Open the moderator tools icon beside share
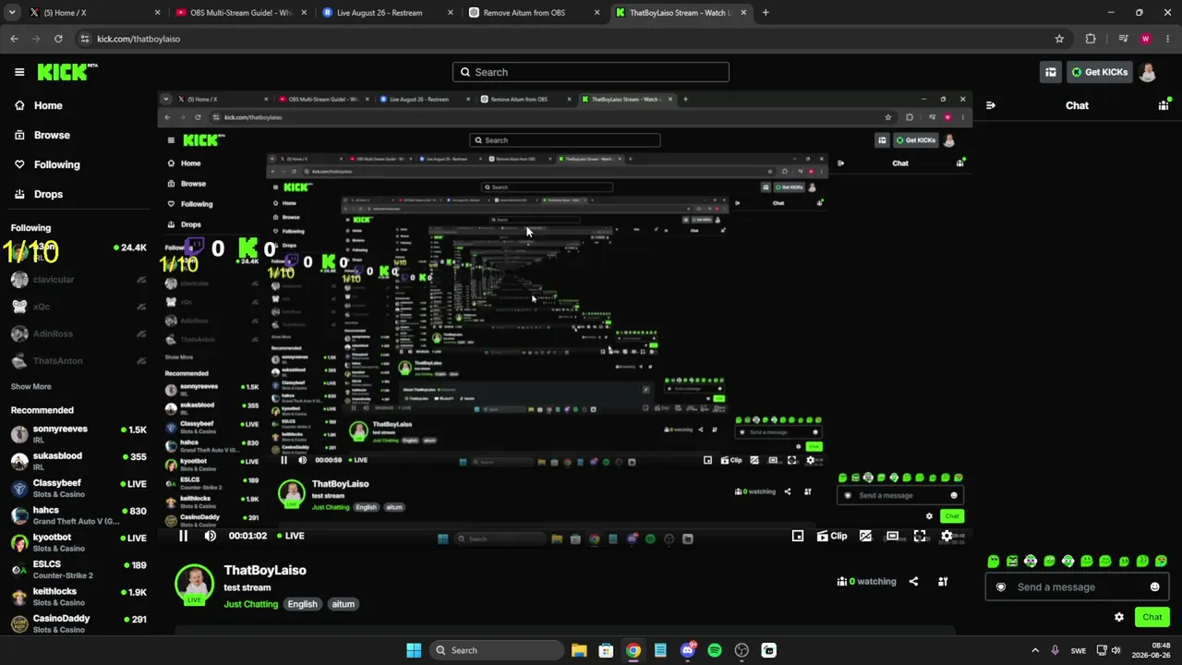Image resolution: width=1182 pixels, height=665 pixels. [943, 582]
